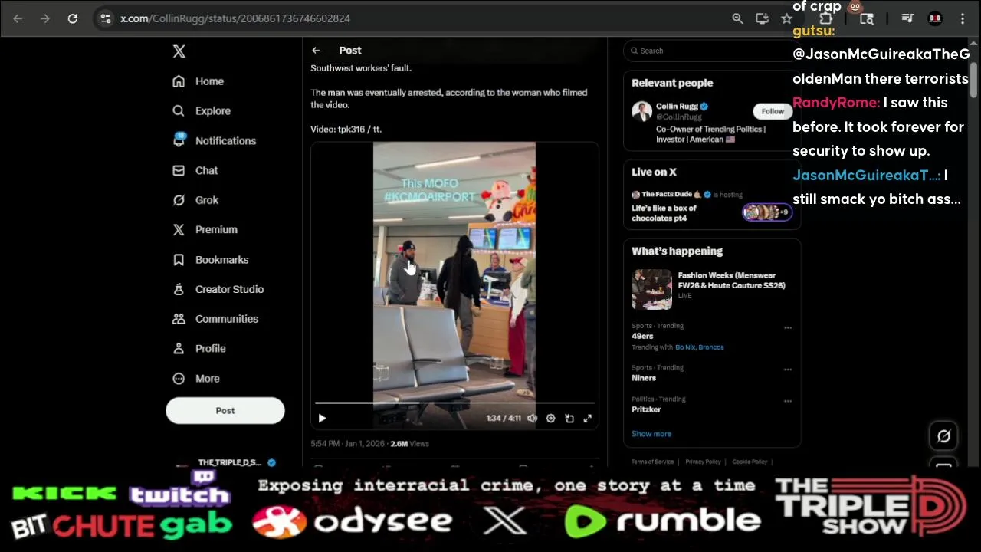This screenshot has width=981, height=552.
Task: Bookmark this page with the star icon
Action: pos(786,18)
